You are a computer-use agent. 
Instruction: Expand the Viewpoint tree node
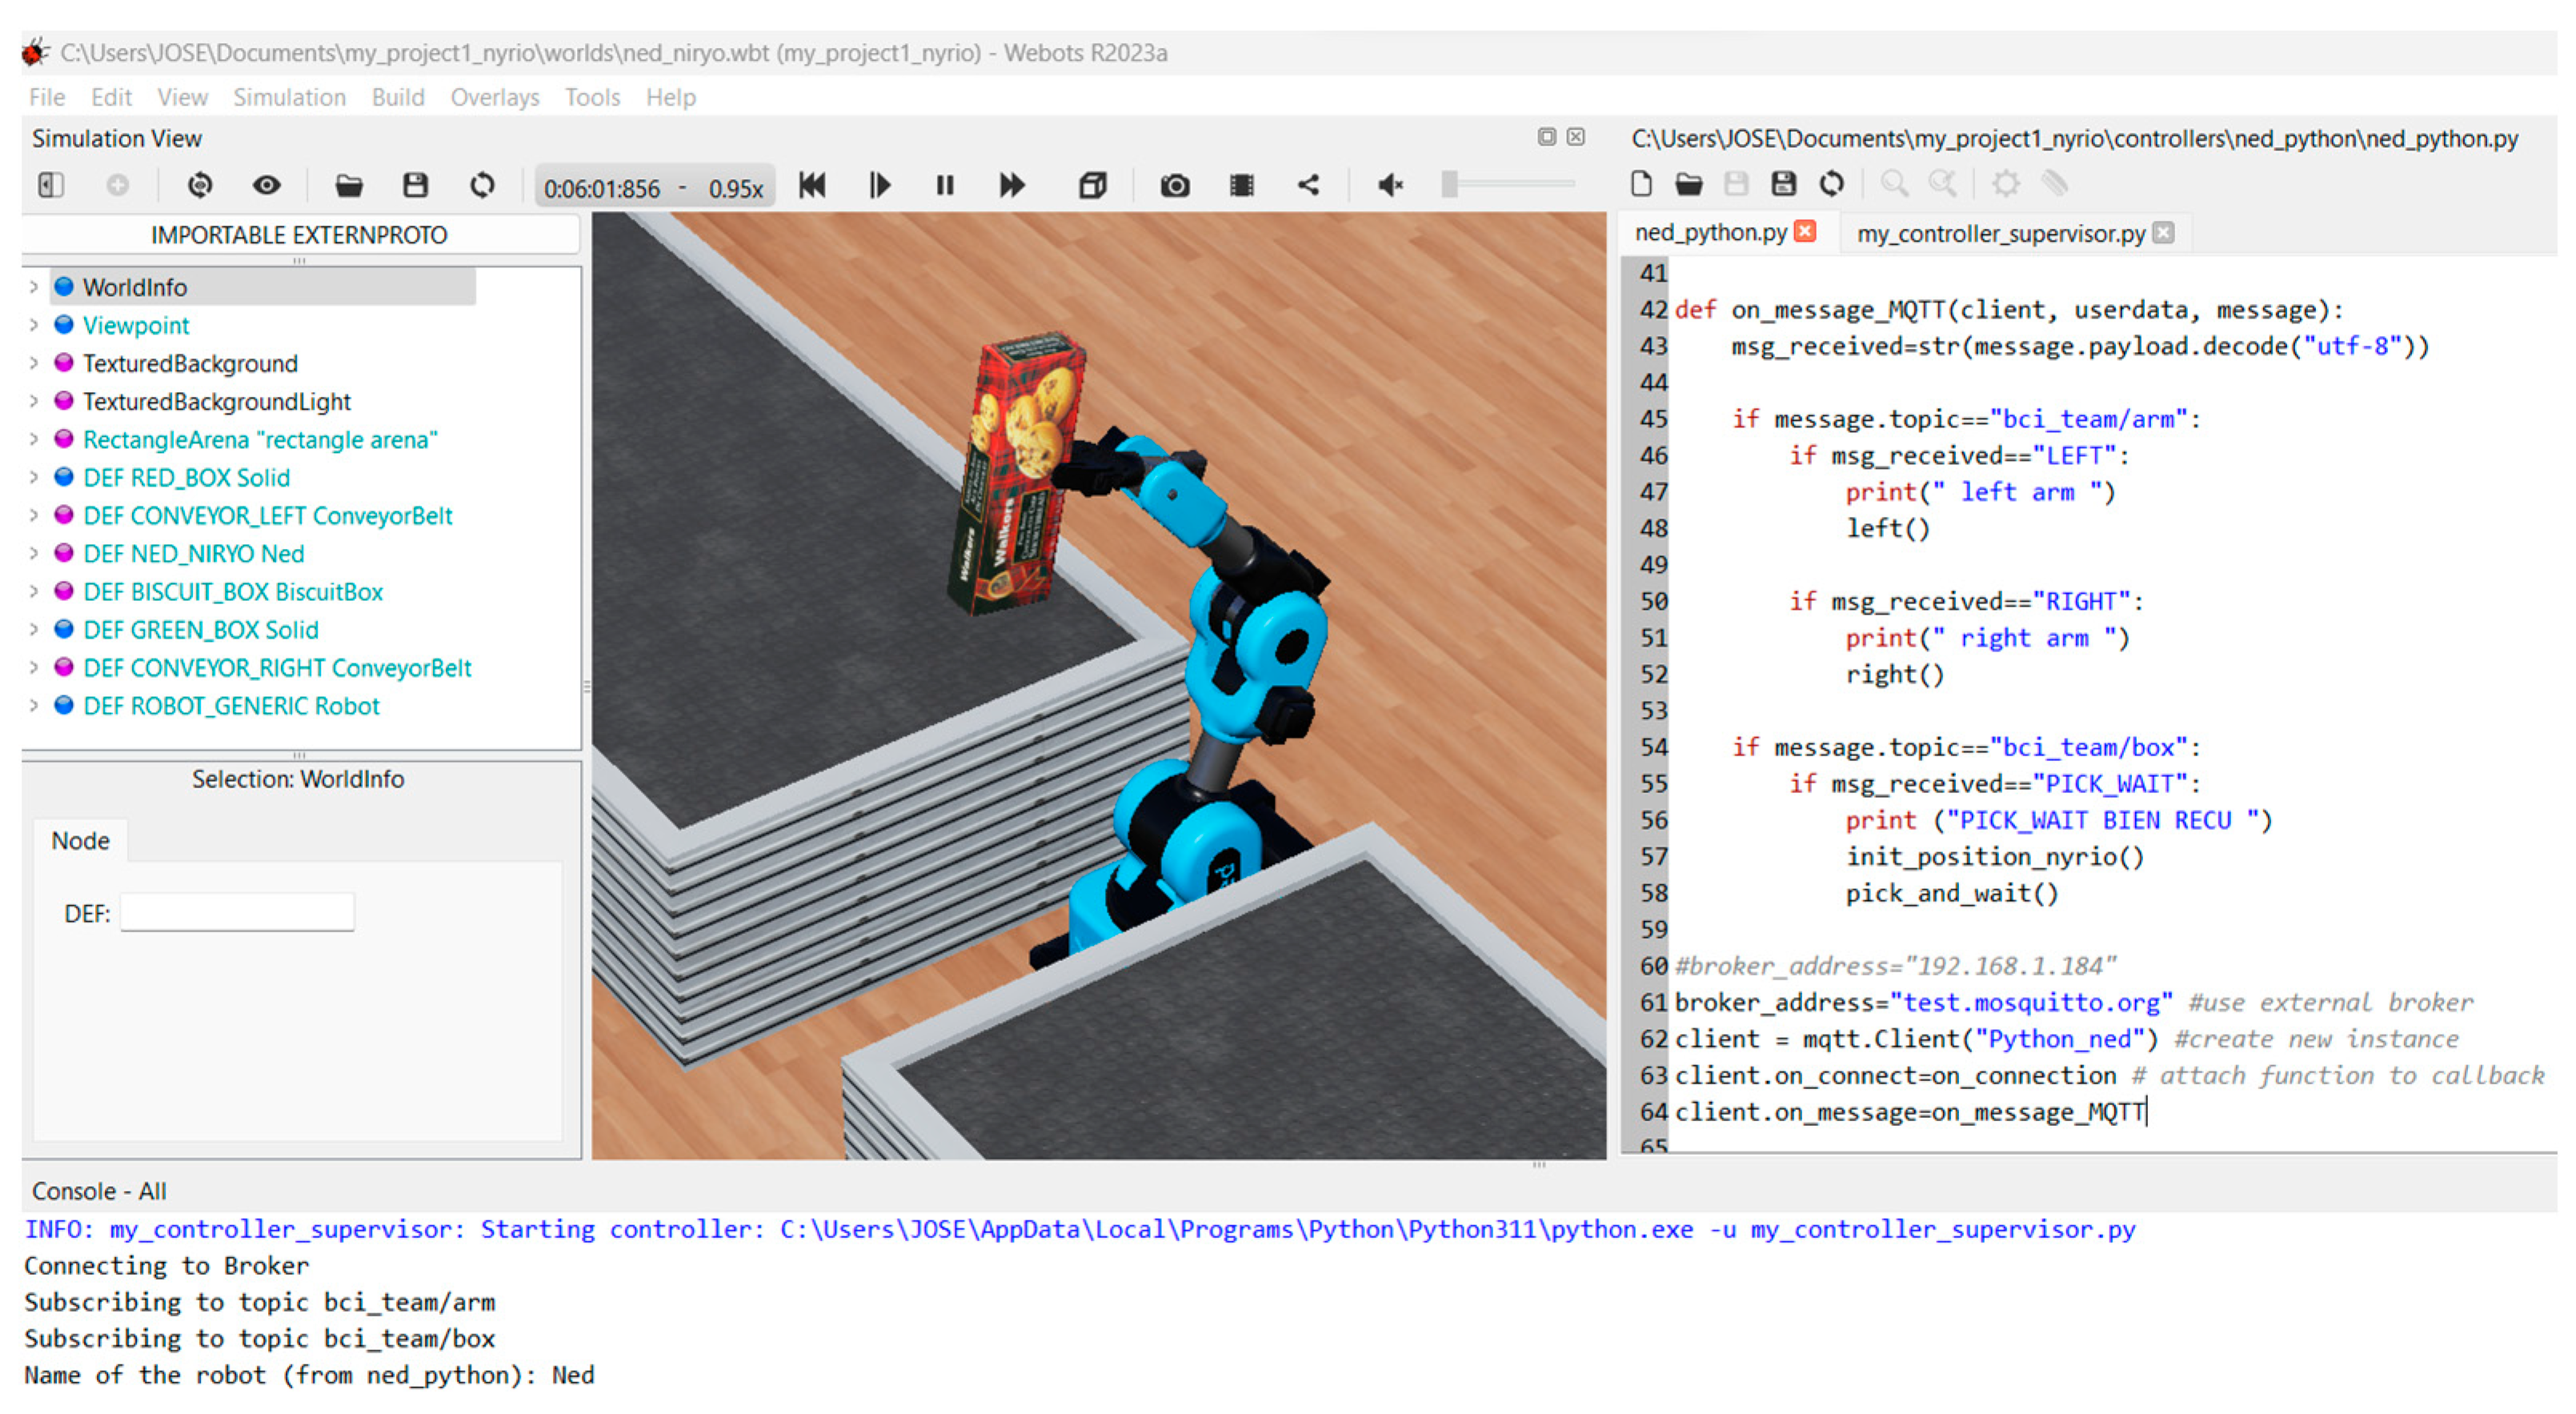point(34,325)
